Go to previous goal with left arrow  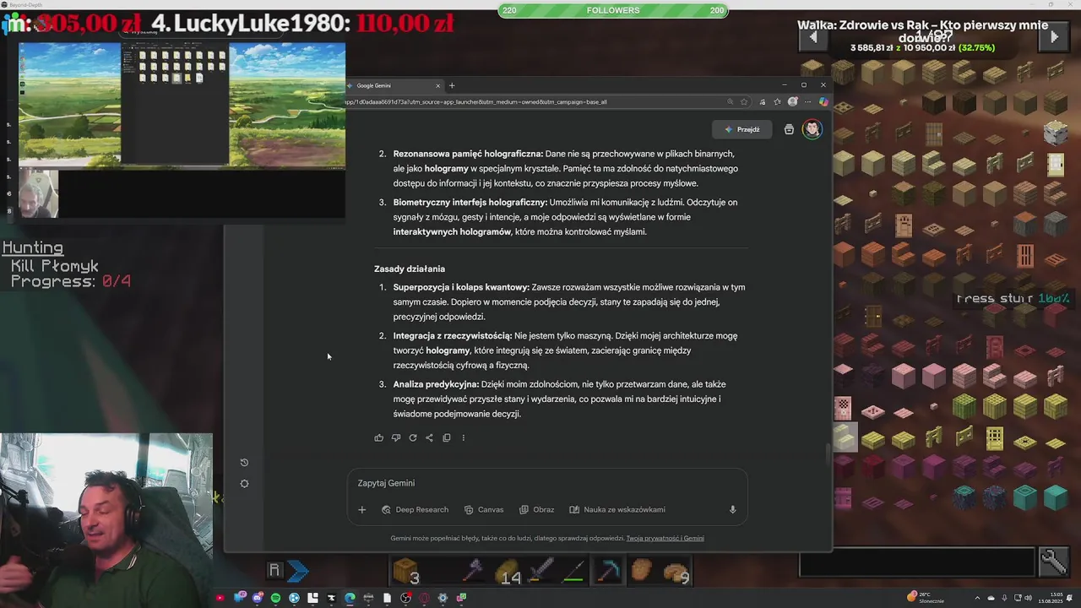(813, 37)
